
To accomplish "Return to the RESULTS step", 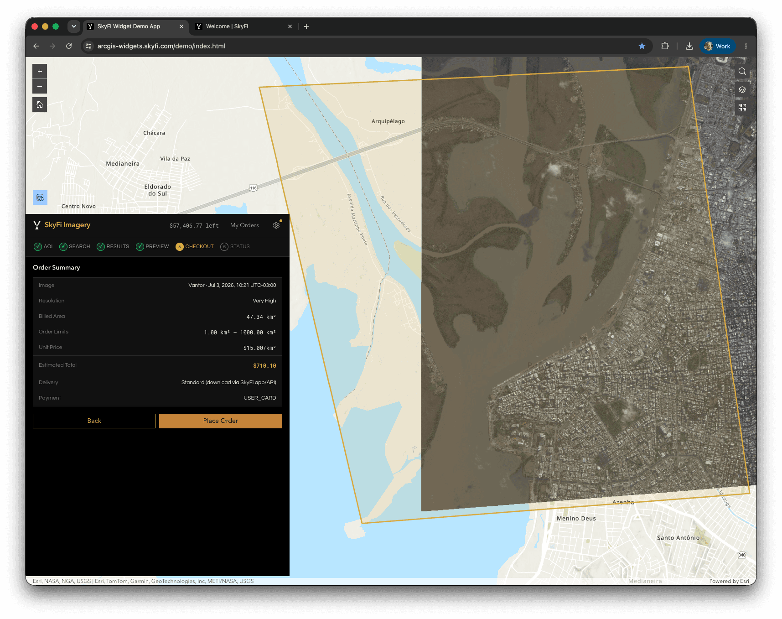I will [x=113, y=247].
